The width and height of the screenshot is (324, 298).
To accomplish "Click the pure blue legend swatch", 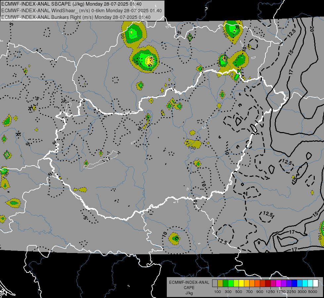I will [295, 283].
